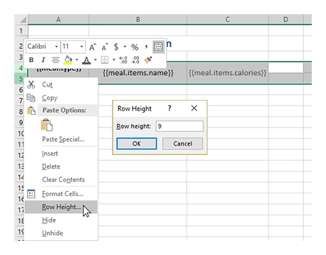Image resolution: width=326 pixels, height=255 pixels.
Task: Choose Delete from the context menu
Action: [x=61, y=166]
